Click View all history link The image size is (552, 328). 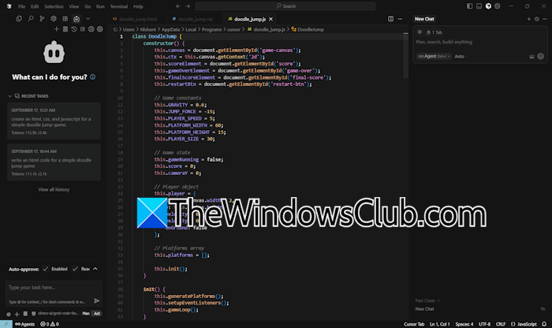coord(54,189)
